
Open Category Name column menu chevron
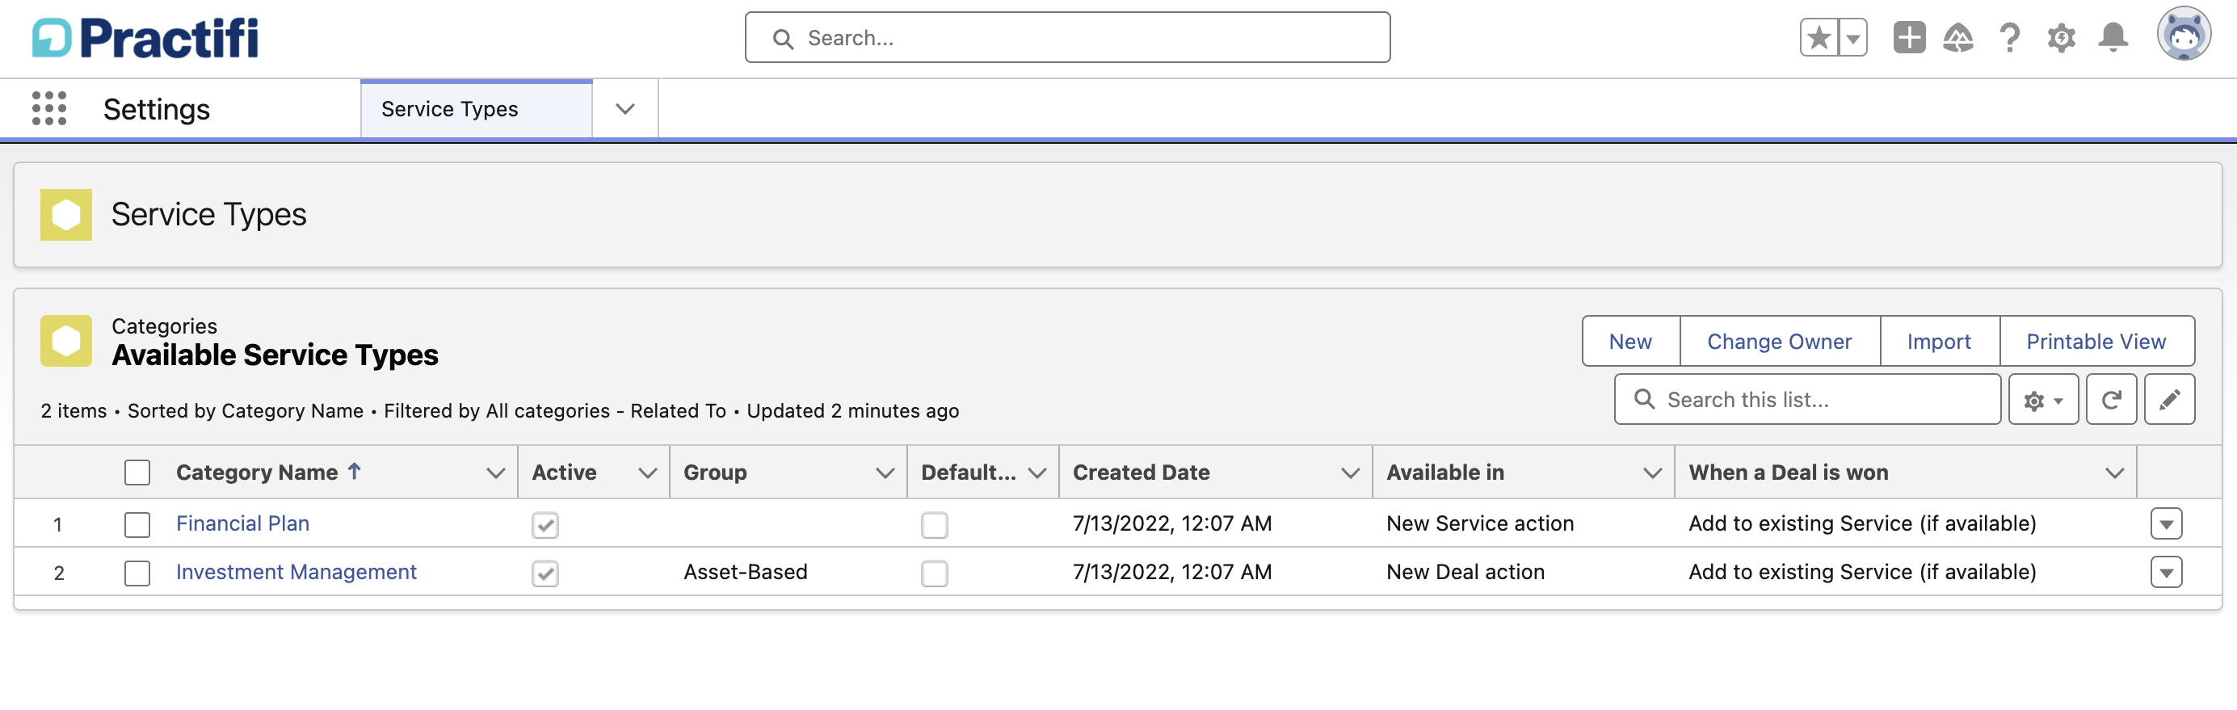pyautogui.click(x=495, y=473)
